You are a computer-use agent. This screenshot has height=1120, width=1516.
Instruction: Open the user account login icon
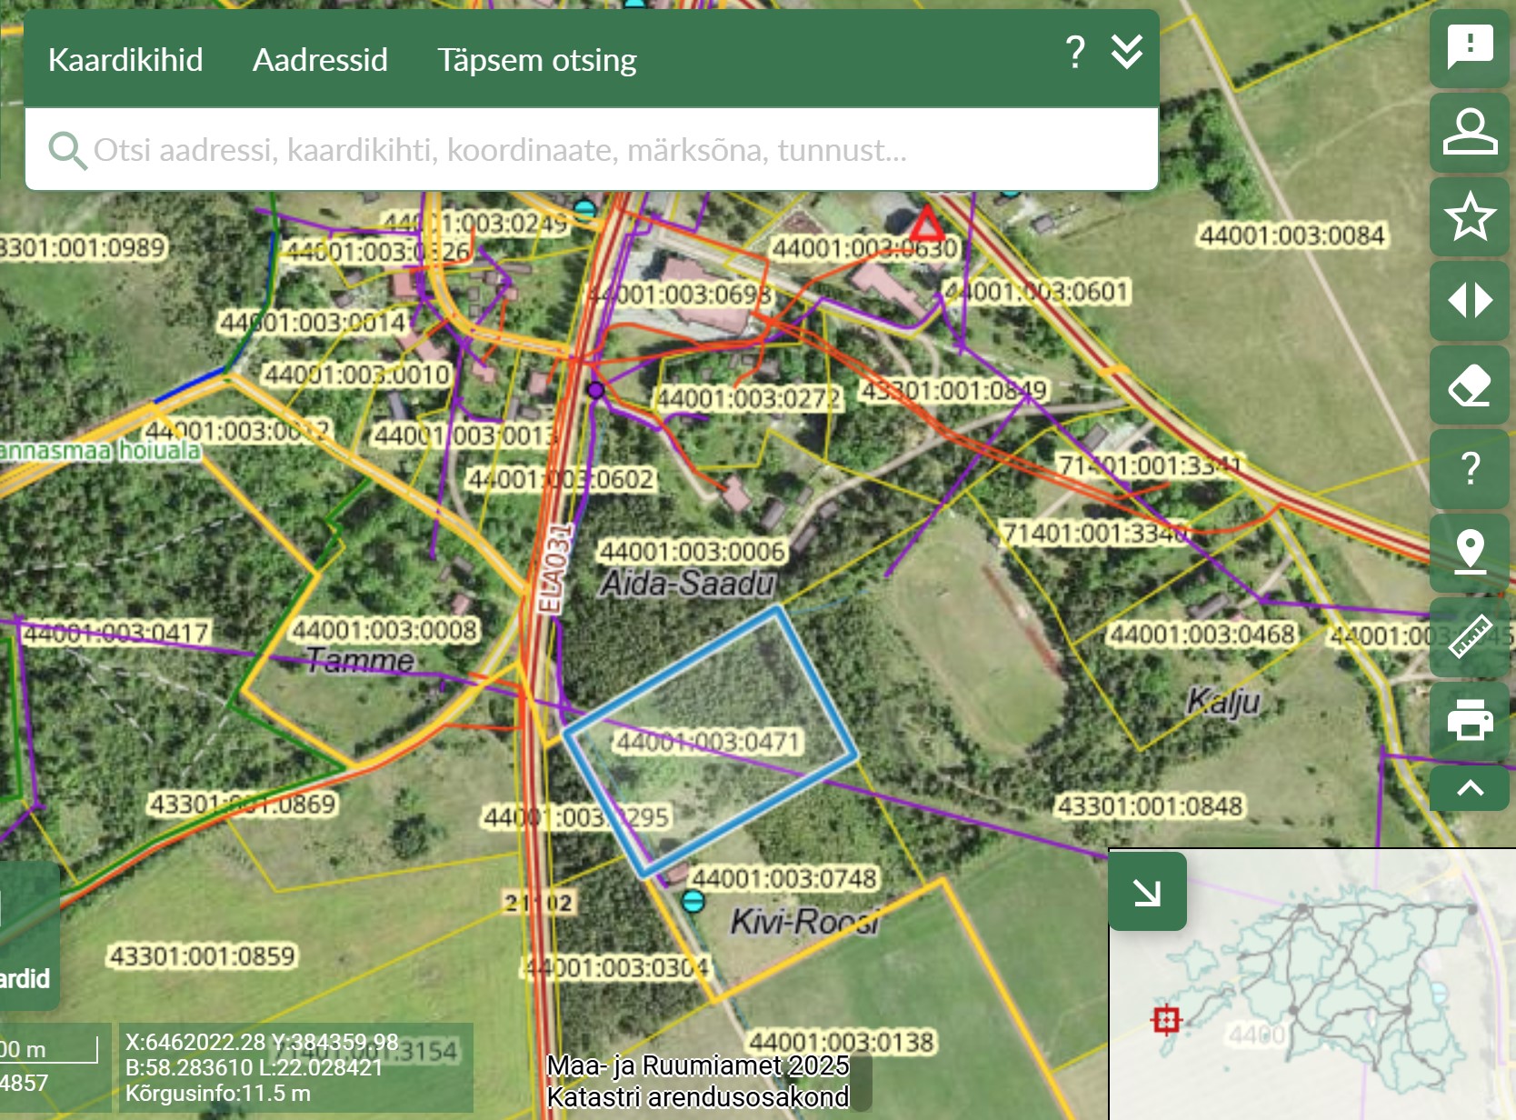[x=1469, y=132]
